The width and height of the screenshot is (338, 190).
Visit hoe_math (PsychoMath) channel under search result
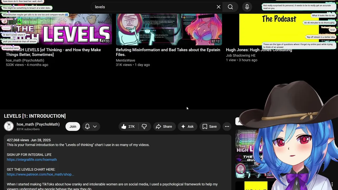coord(25,60)
